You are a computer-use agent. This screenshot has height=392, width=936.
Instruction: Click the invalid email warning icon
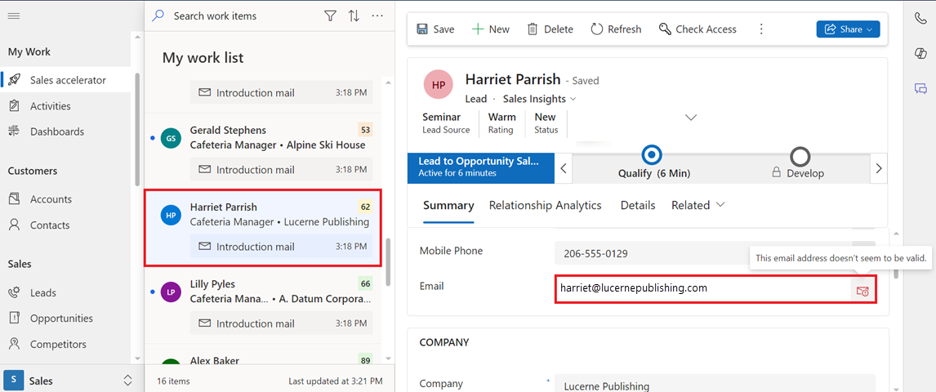coord(862,291)
